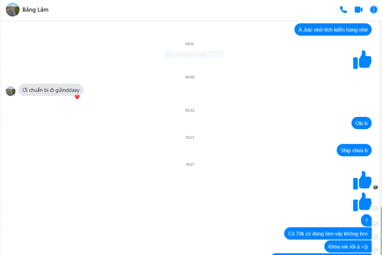Open the conversation information panel
The image size is (382, 255).
(x=373, y=10)
